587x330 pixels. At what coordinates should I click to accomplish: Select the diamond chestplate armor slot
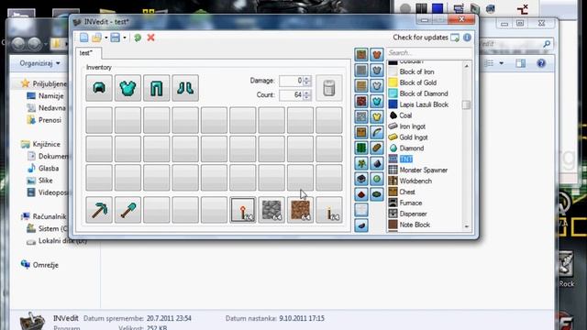click(127, 88)
